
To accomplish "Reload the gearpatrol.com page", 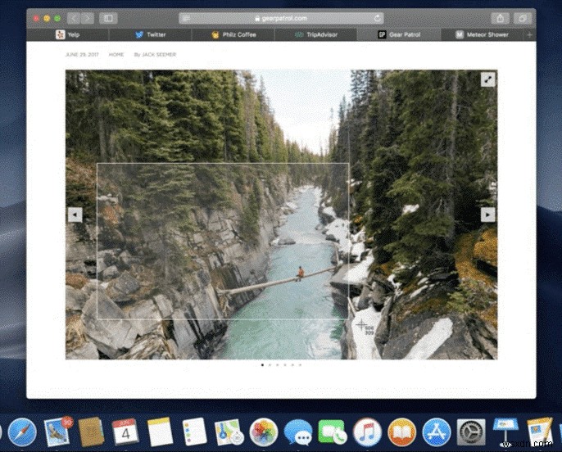I will (x=377, y=18).
